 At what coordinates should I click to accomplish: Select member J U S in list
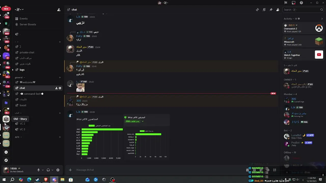coord(304,122)
